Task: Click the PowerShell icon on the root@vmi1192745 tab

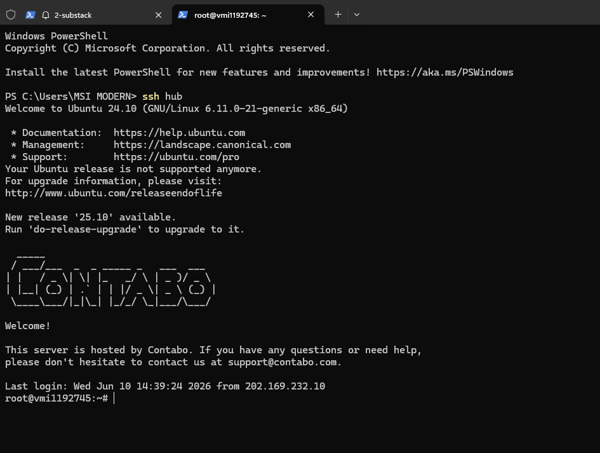Action: [x=183, y=15]
